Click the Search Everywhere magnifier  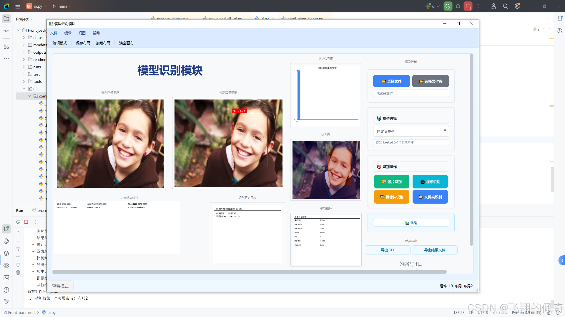click(x=505, y=6)
